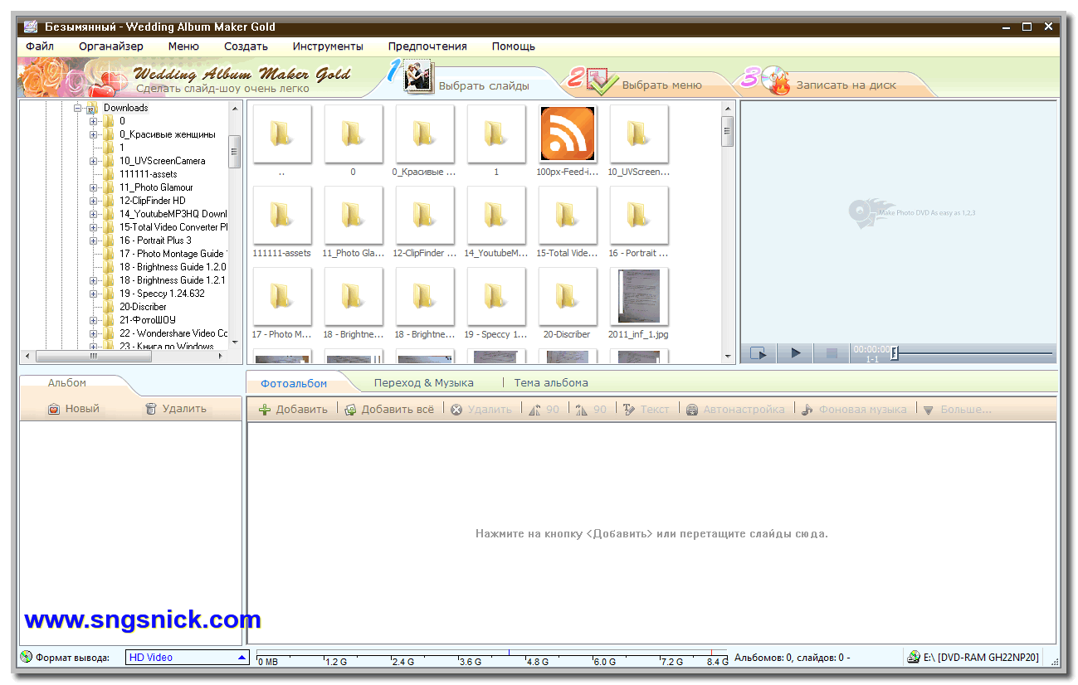Click the step 3 burn disc icon
This screenshot has height=685, width=1078.
pos(775,80)
